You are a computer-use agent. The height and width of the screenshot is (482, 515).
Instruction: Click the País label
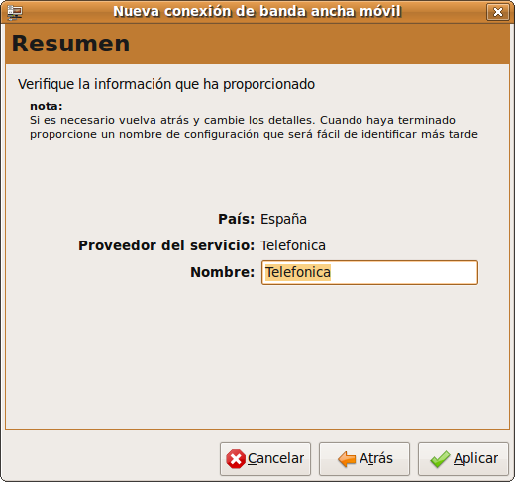pos(237,219)
